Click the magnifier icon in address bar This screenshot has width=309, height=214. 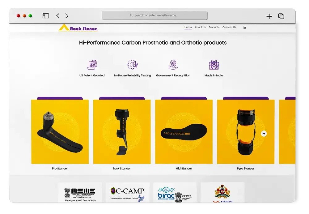pos(131,15)
